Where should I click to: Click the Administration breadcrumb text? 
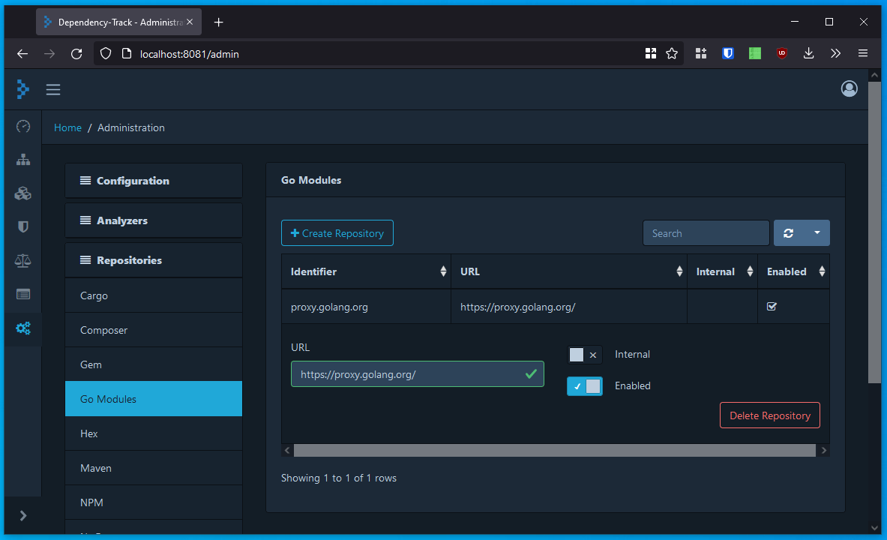[131, 128]
